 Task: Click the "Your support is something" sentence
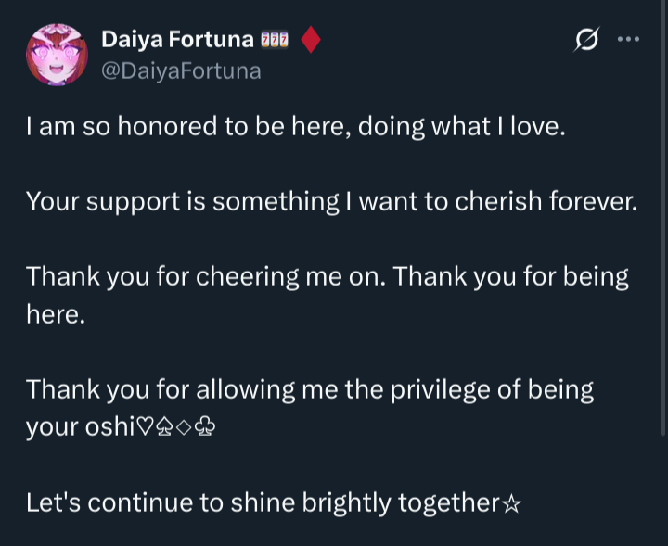331,201
